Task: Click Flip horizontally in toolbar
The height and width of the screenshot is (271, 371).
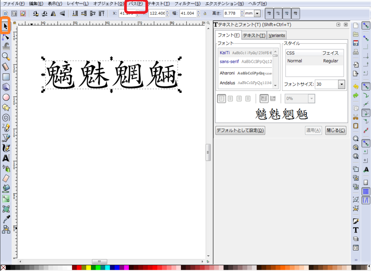Action: [54, 13]
